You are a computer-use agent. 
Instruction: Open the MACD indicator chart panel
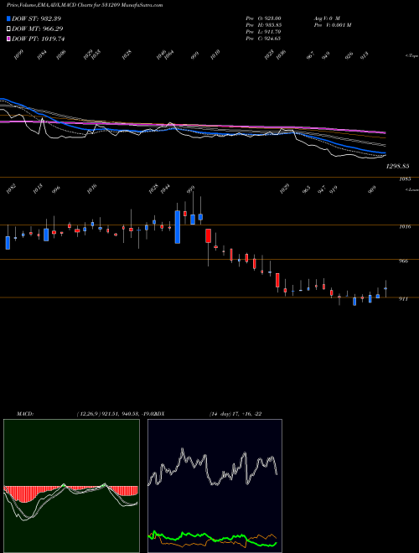tap(71, 486)
